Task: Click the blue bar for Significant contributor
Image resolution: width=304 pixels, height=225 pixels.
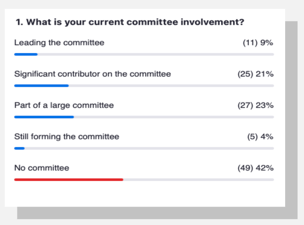Action: click(42, 86)
